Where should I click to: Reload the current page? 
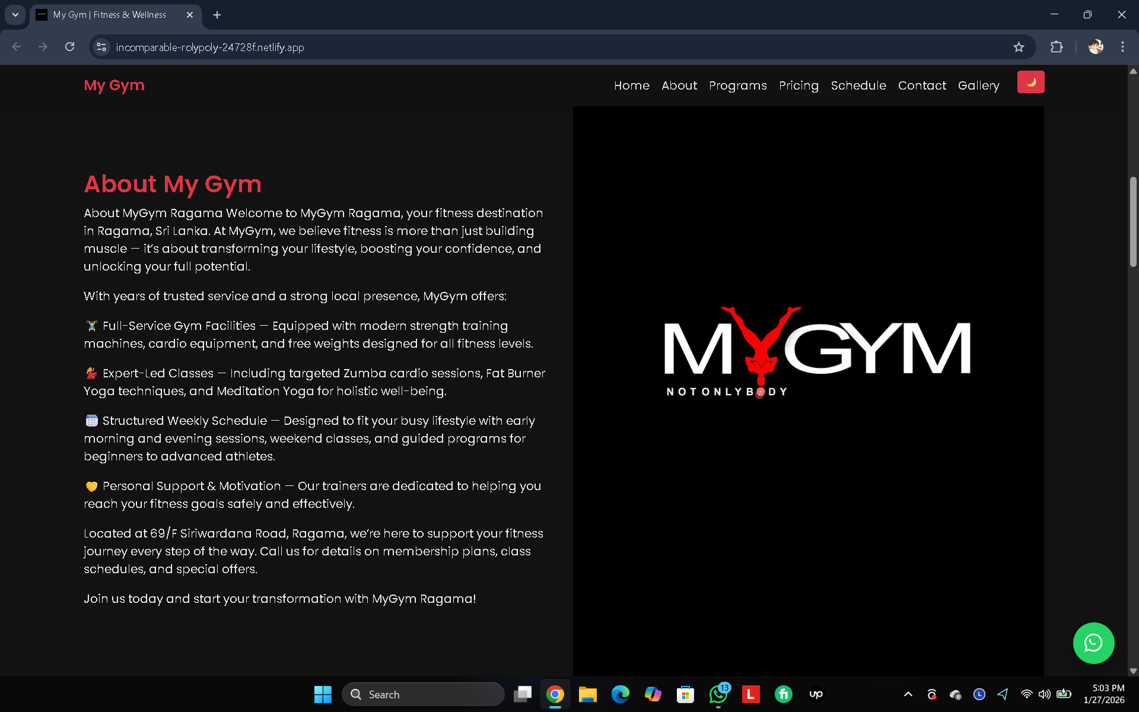coord(70,47)
